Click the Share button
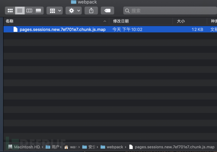217x152 pixels. (x=91, y=11)
